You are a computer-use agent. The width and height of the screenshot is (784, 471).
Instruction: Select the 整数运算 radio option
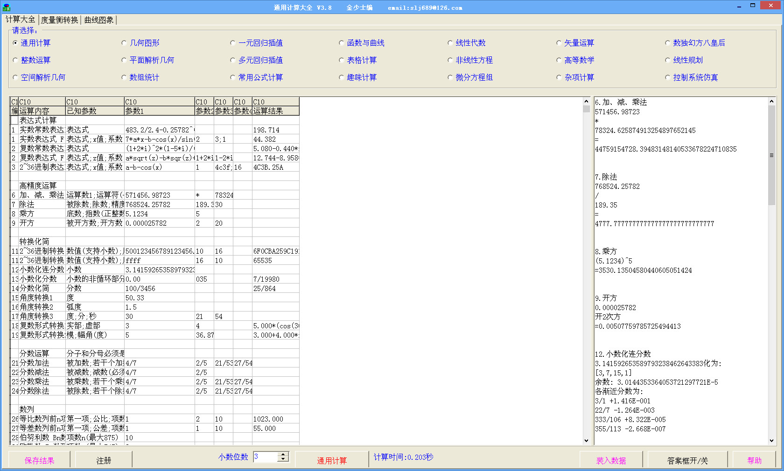click(x=32, y=60)
